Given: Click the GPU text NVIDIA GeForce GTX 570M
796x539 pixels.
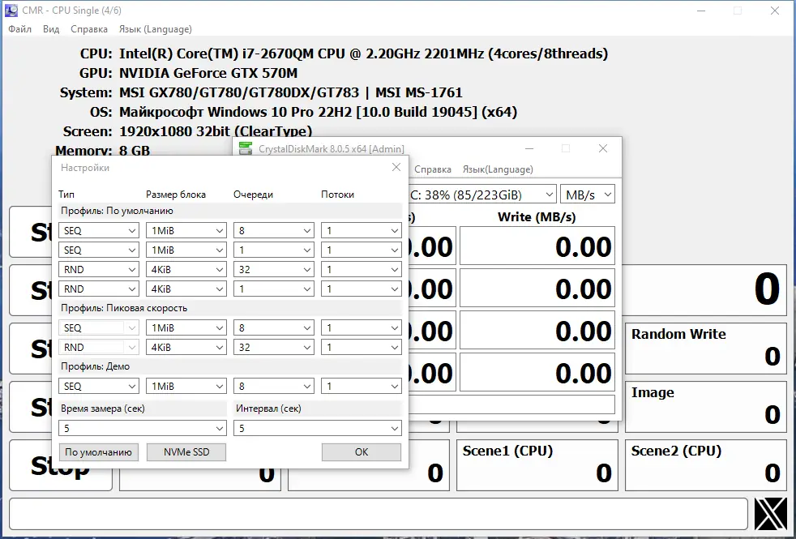Looking at the screenshot, I should click(208, 73).
